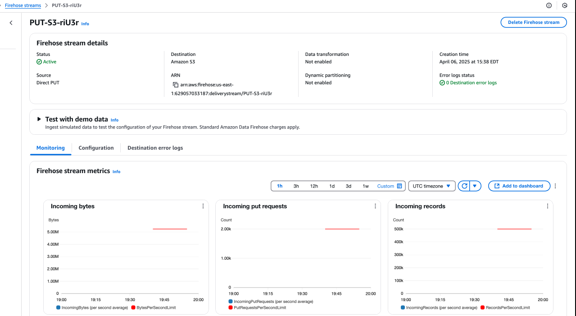The height and width of the screenshot is (316, 576).
Task: Switch to the Monitoring tab
Action: [50, 148]
